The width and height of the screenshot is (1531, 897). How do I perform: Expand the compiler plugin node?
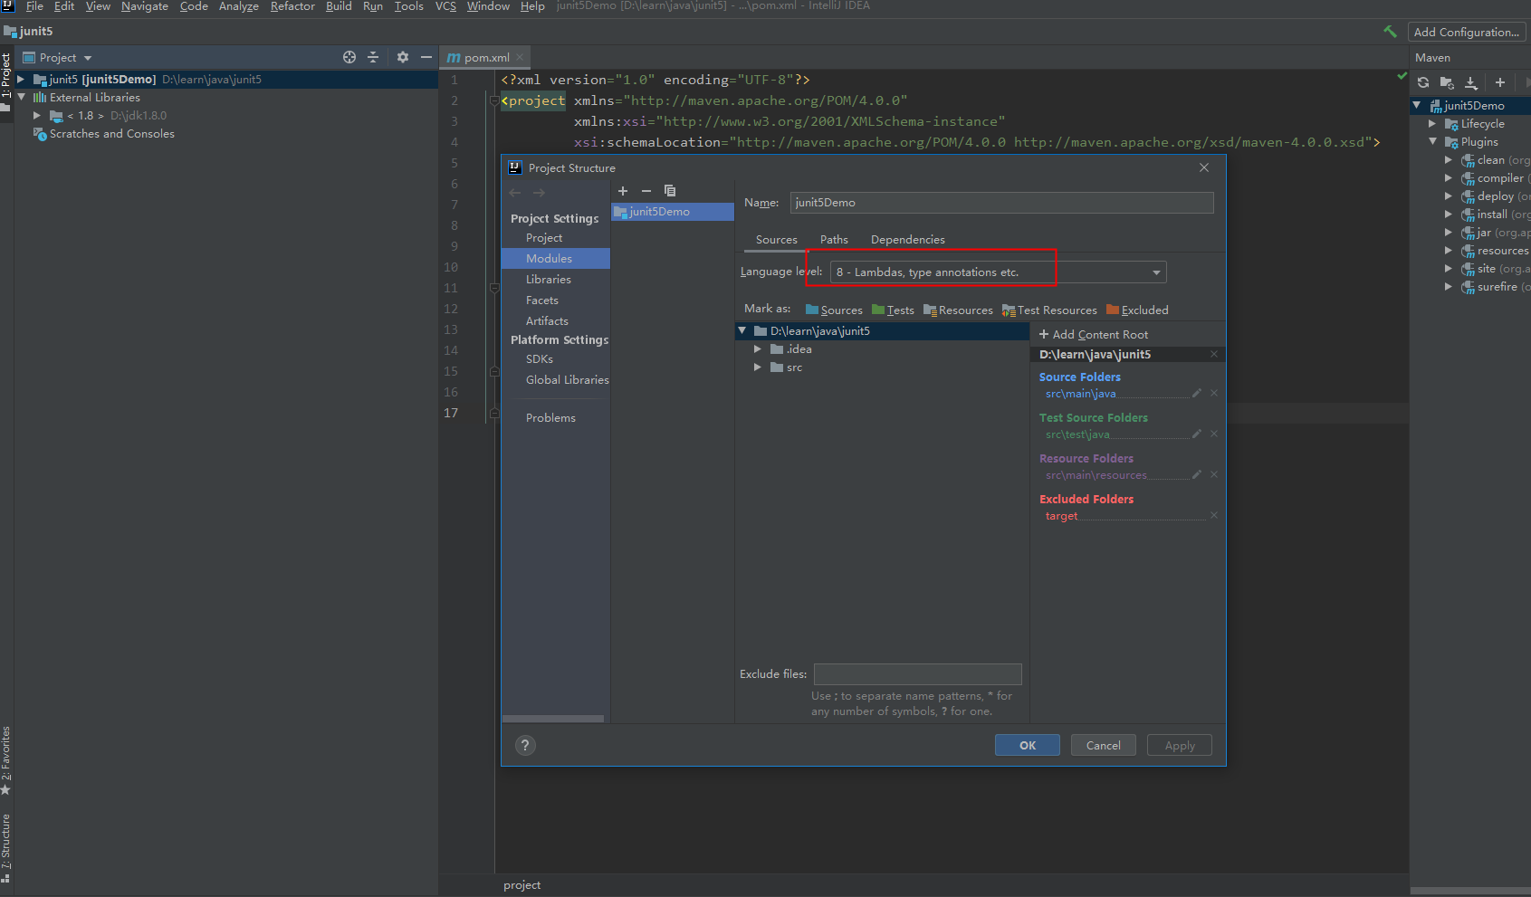coord(1449,178)
